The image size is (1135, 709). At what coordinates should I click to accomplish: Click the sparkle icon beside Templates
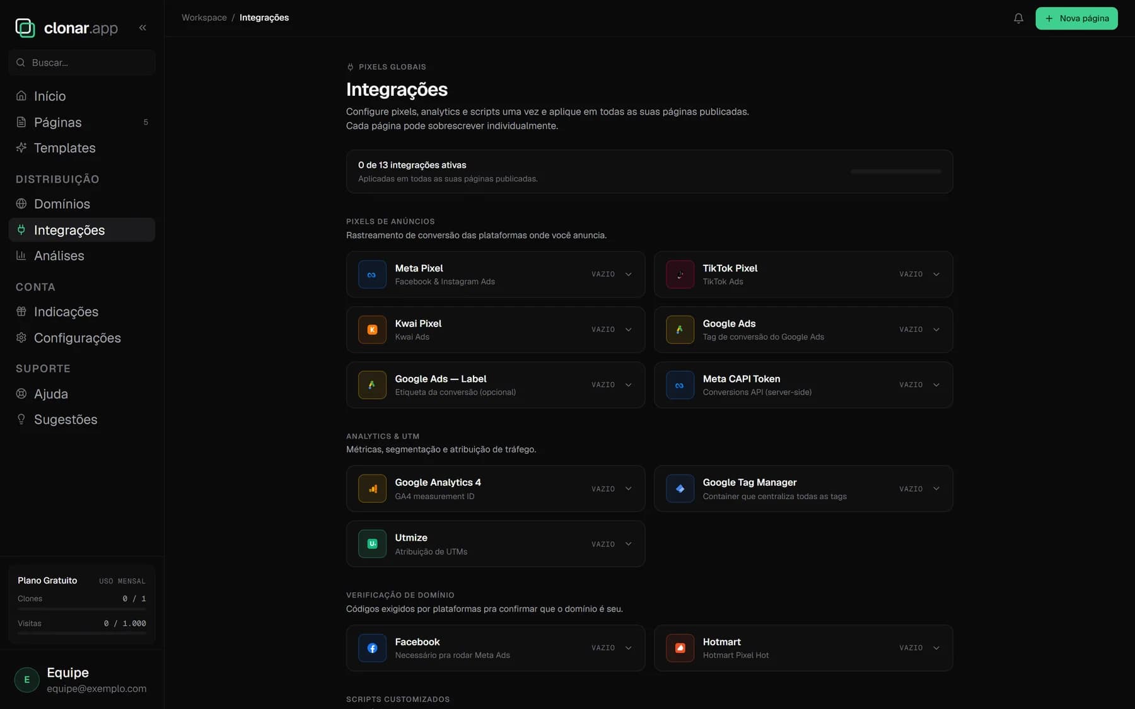click(x=21, y=147)
